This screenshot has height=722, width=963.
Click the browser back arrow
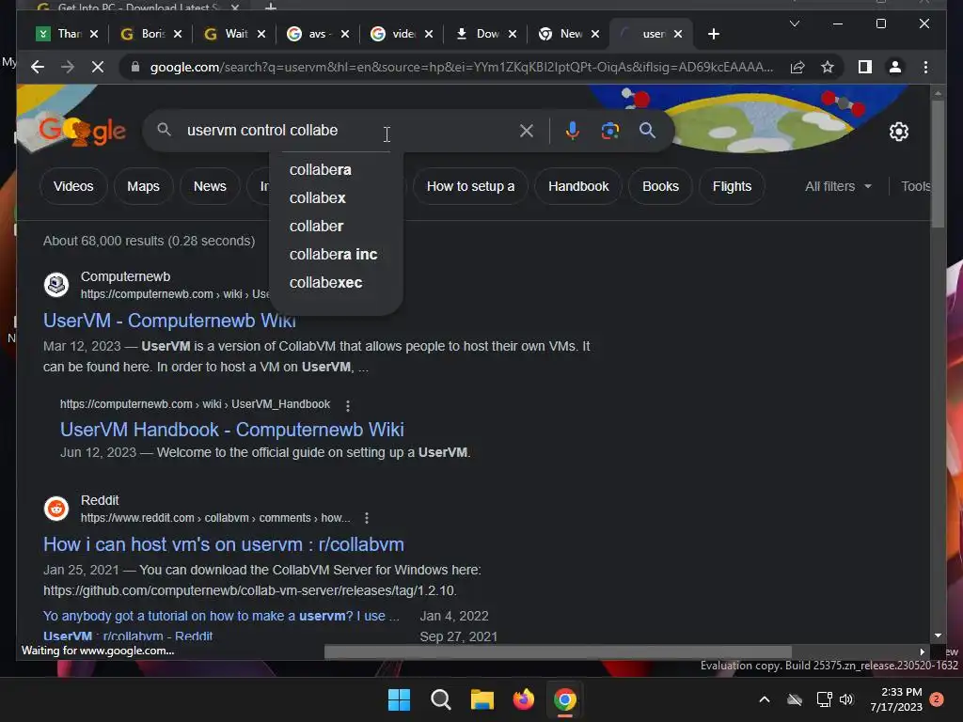(38, 67)
